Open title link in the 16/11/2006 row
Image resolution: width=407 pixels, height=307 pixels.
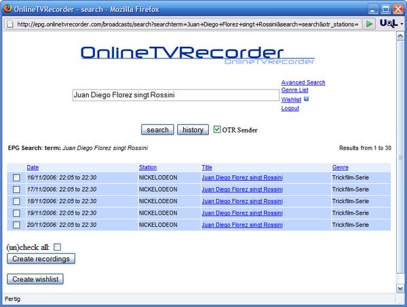(242, 177)
